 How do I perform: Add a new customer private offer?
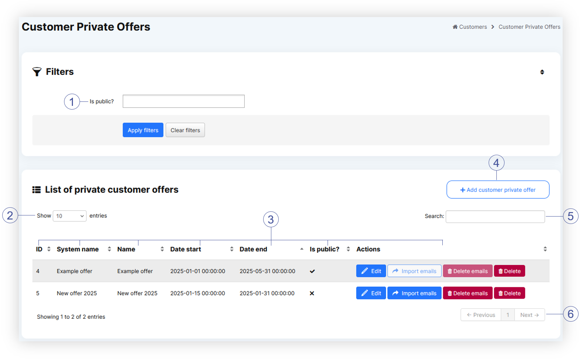497,190
